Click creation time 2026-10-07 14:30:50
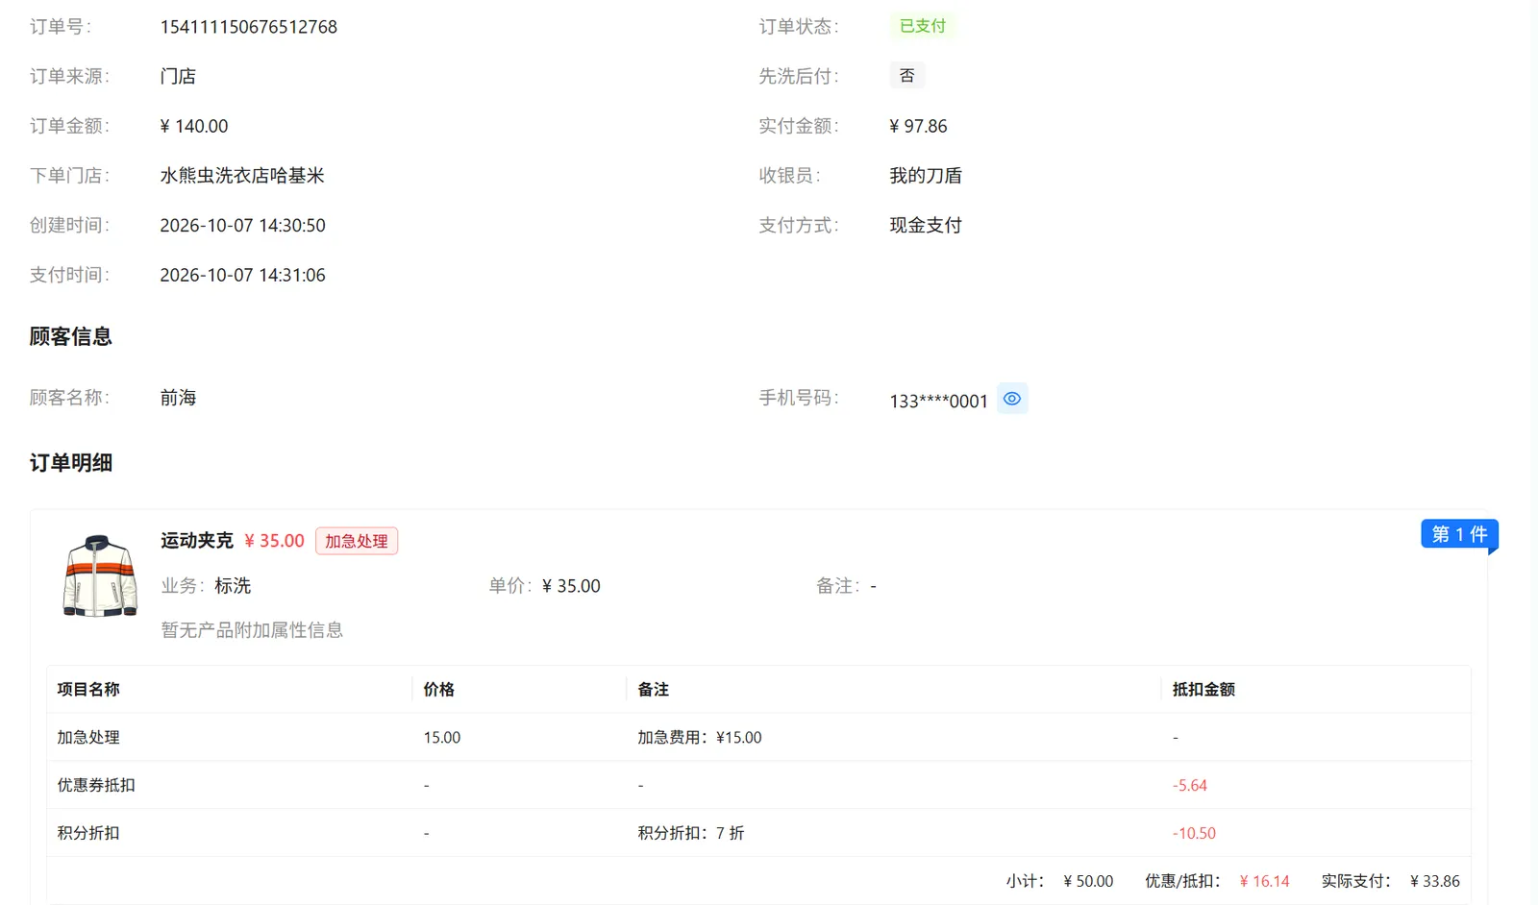Screen dimensions: 1538x905 click(x=243, y=226)
